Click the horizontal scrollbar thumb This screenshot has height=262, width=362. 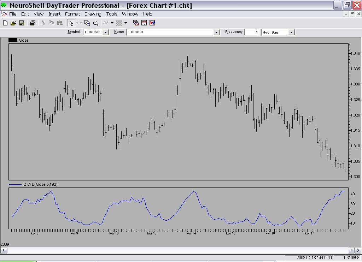point(351,250)
